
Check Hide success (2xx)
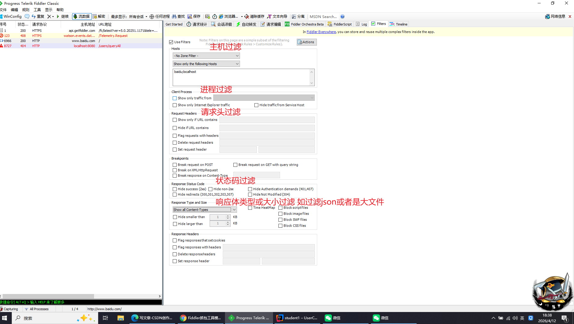pos(175,189)
